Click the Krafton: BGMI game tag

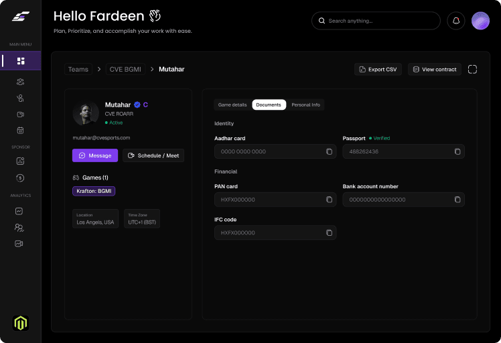point(94,191)
